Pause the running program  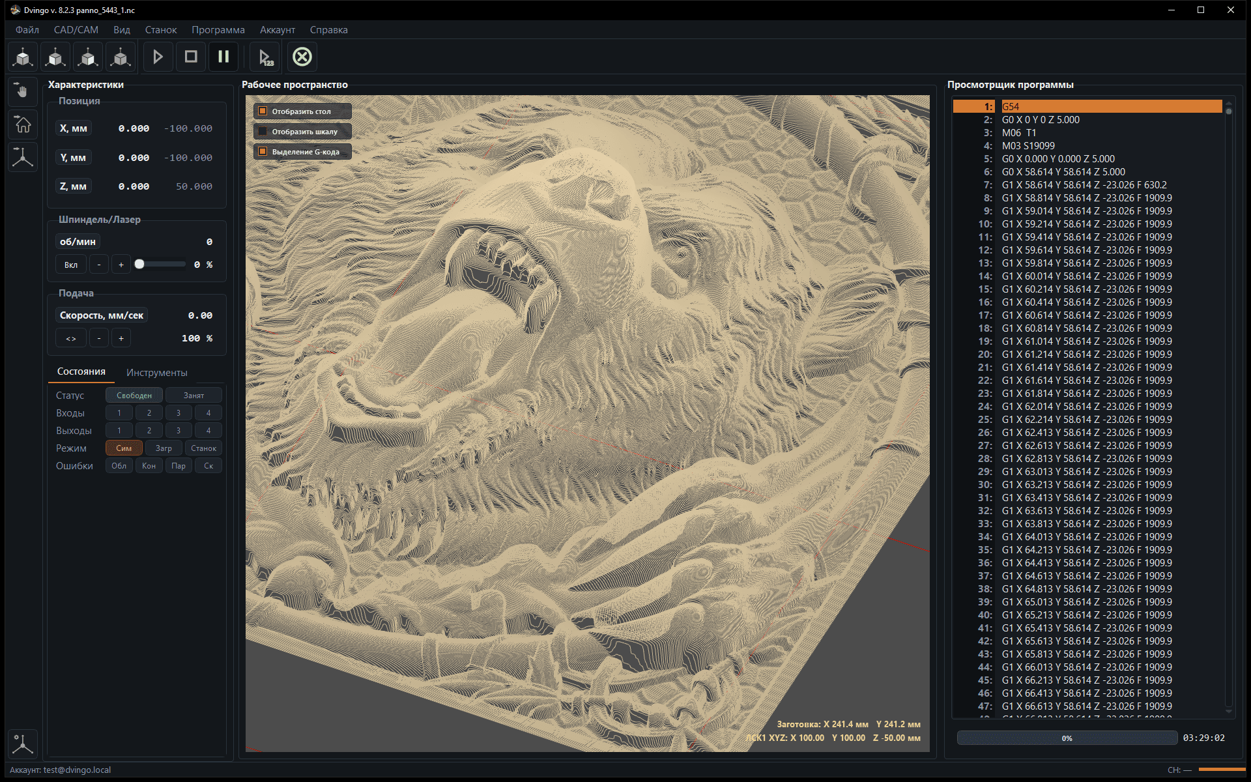click(223, 57)
